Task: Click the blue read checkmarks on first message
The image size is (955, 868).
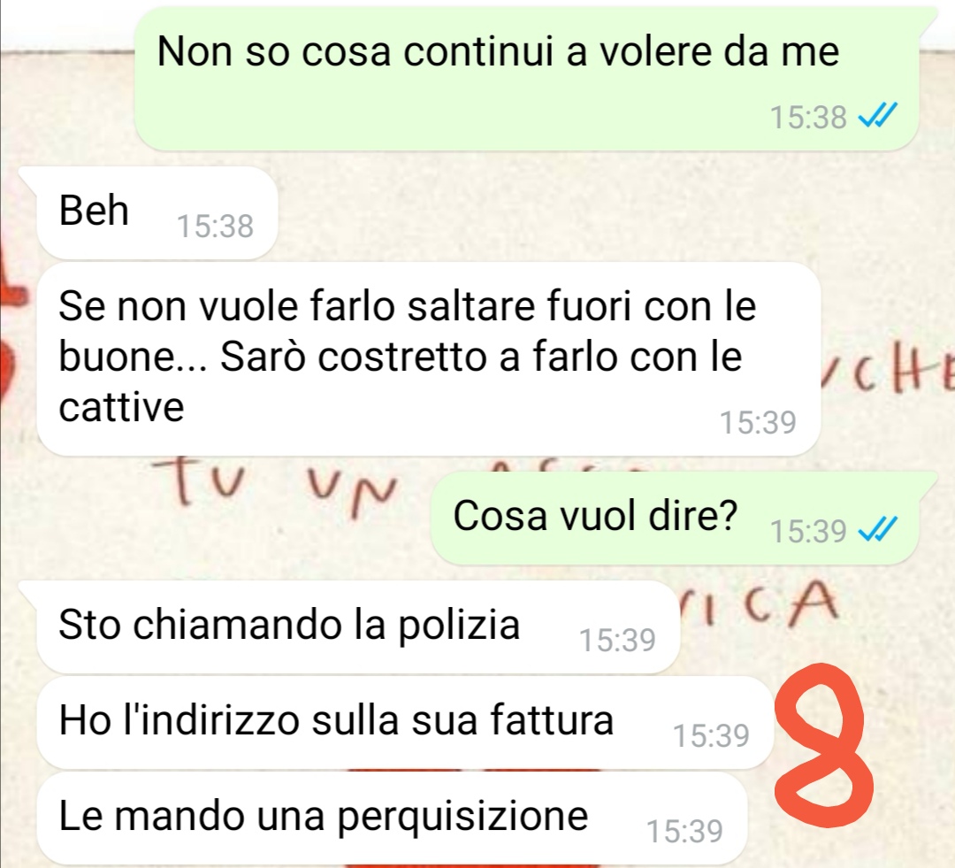Action: 878,116
